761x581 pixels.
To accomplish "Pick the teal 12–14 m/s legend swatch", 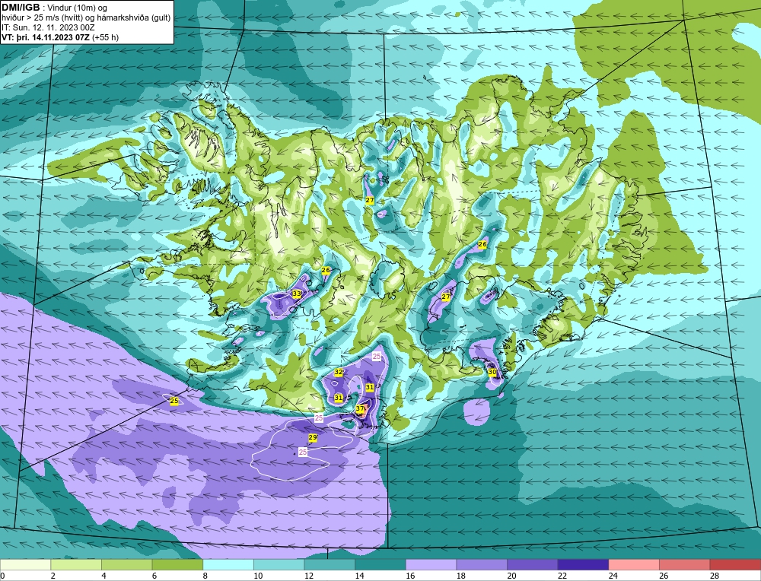I will [x=330, y=564].
